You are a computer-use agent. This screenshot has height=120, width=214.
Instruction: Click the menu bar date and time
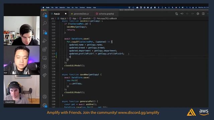[x=203, y=7]
